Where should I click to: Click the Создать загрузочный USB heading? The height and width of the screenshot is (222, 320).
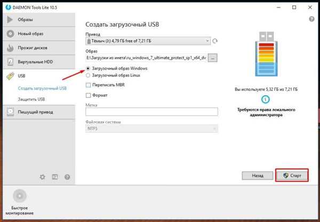122,24
